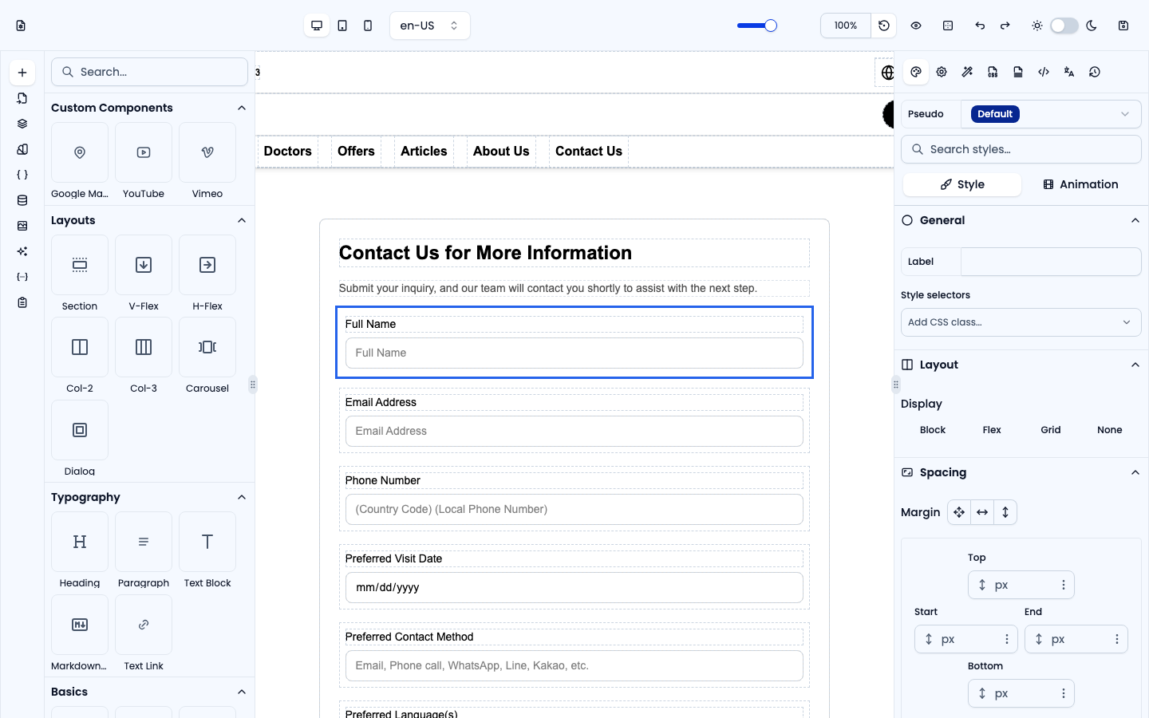Switch to the Animation tab
Viewport: 1149px width, 718px height.
tap(1081, 184)
